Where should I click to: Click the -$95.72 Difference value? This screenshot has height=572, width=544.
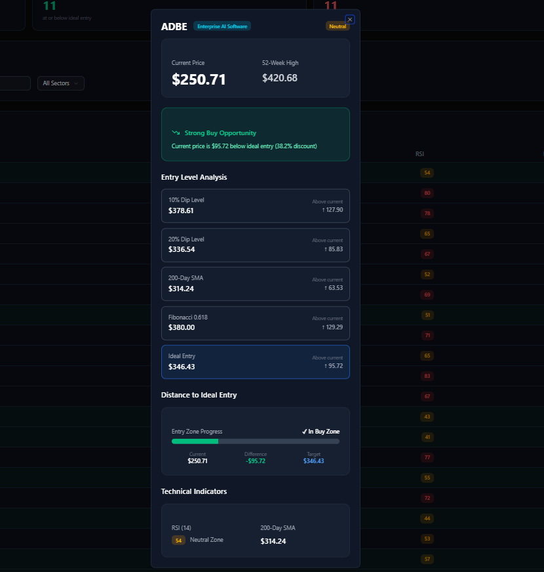click(x=255, y=461)
